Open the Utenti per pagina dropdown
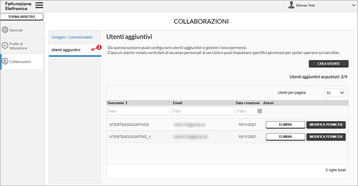This screenshot has height=186, width=358. (x=335, y=93)
